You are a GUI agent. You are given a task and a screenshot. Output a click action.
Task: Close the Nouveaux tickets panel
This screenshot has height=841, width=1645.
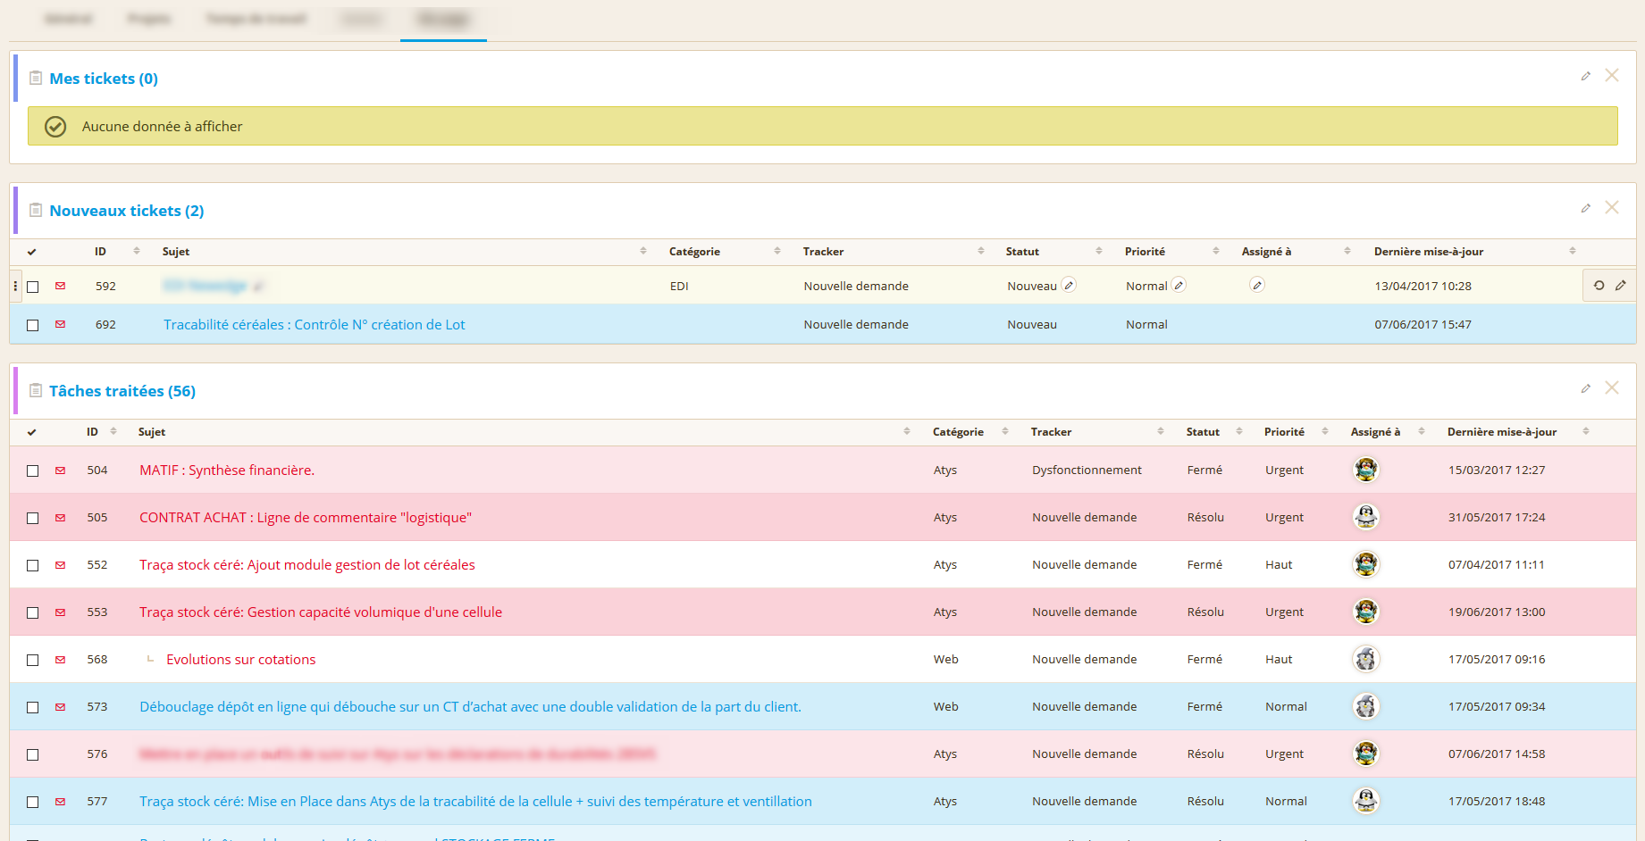point(1613,208)
